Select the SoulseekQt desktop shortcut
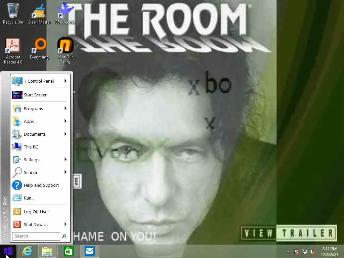344x258 pixels. [65, 13]
